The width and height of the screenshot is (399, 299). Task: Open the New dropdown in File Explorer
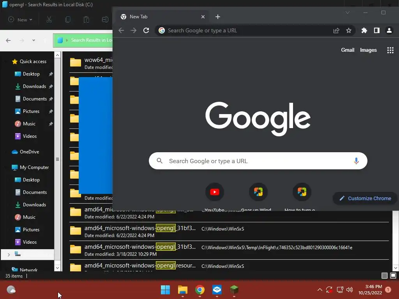(x=20, y=19)
